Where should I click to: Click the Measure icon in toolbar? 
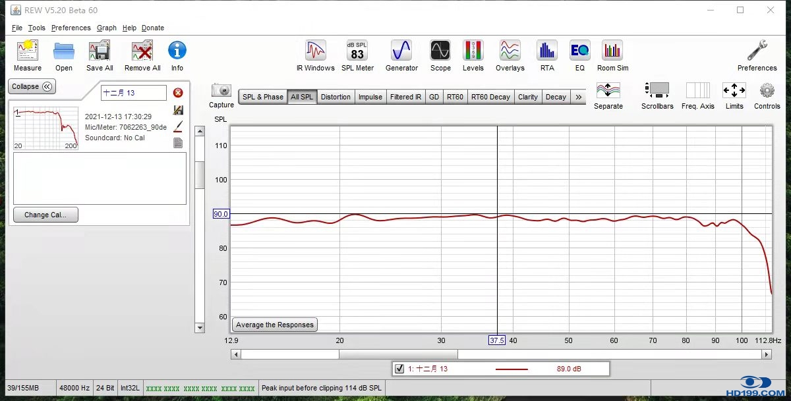click(x=27, y=51)
